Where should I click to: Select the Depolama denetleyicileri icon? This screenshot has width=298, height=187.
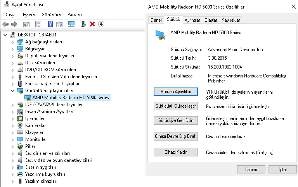20,56
